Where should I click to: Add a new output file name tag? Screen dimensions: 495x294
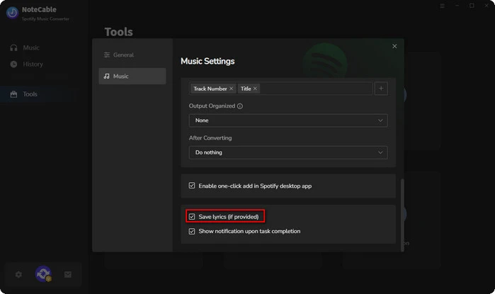pyautogui.click(x=381, y=89)
